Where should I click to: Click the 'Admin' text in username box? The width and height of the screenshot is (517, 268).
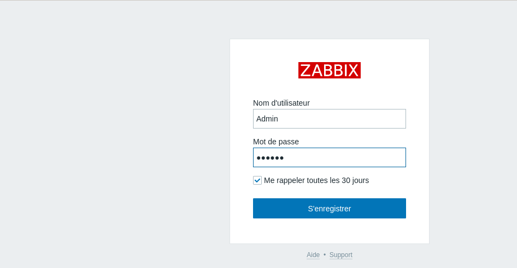point(267,119)
